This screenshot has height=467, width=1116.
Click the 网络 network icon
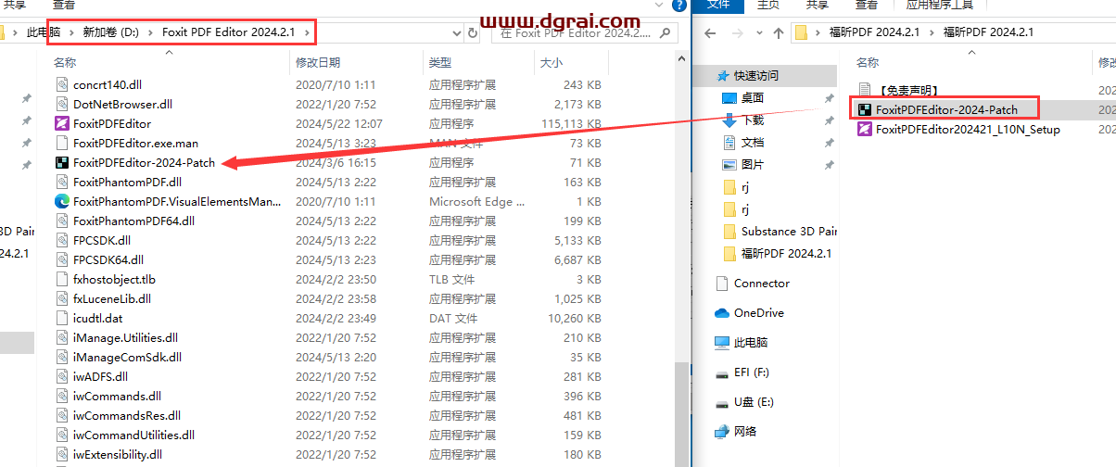[722, 431]
